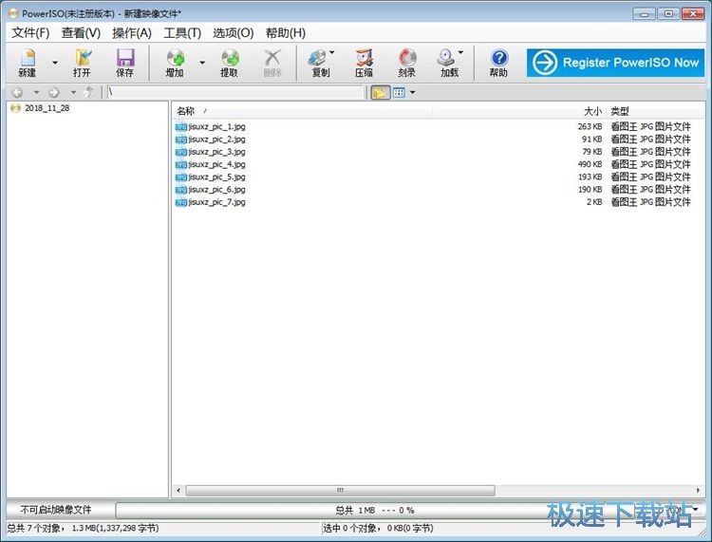This screenshot has height=542, width=712.
Task: Select file jisuxz_pic_4.jpg
Action: pos(216,164)
